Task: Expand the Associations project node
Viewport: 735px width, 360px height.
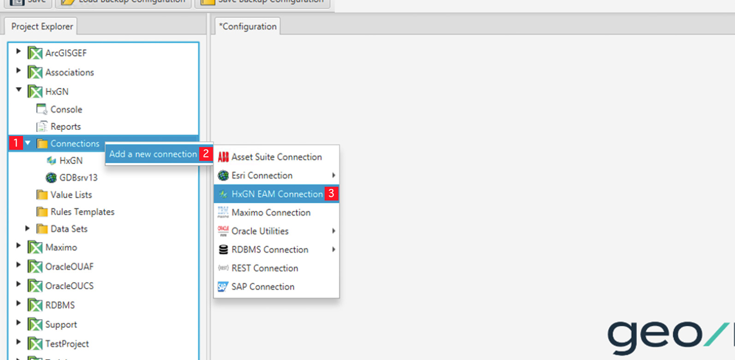Action: [18, 71]
